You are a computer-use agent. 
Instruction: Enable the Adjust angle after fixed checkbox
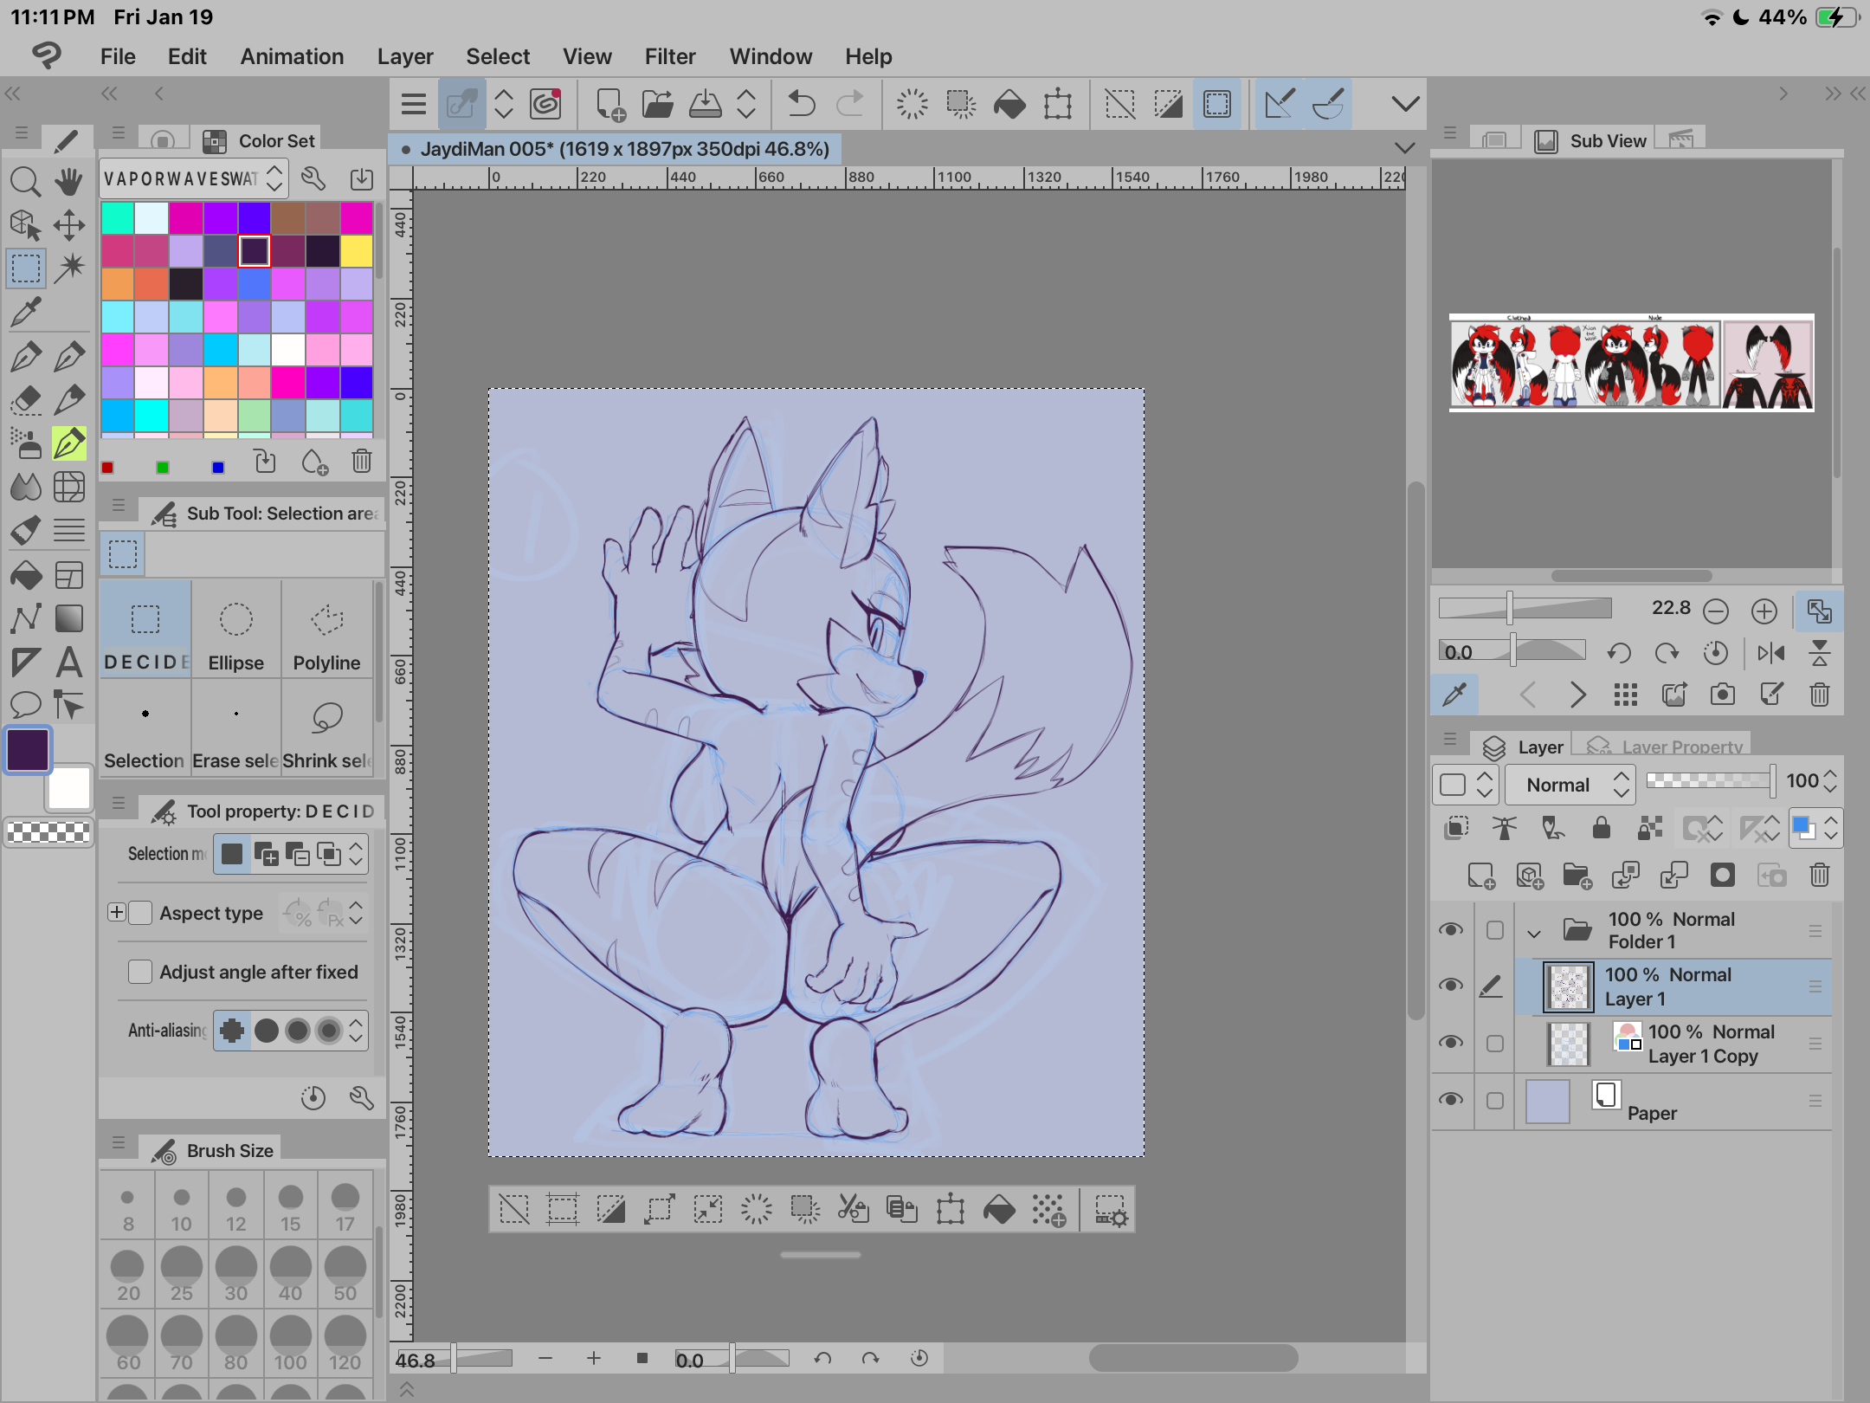point(140,972)
